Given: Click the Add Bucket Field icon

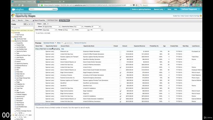Looking at the screenshot, I should point(15,39).
